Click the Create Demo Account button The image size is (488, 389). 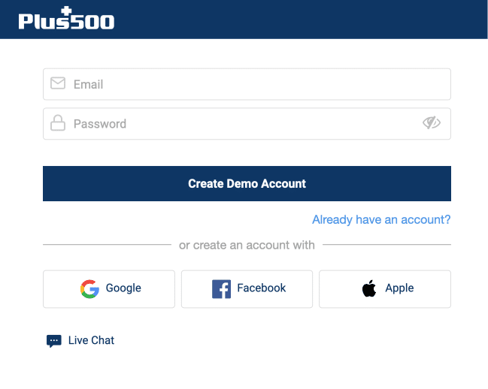click(247, 184)
